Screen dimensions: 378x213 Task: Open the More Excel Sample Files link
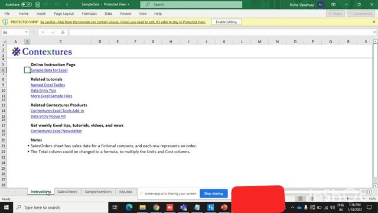click(51, 96)
